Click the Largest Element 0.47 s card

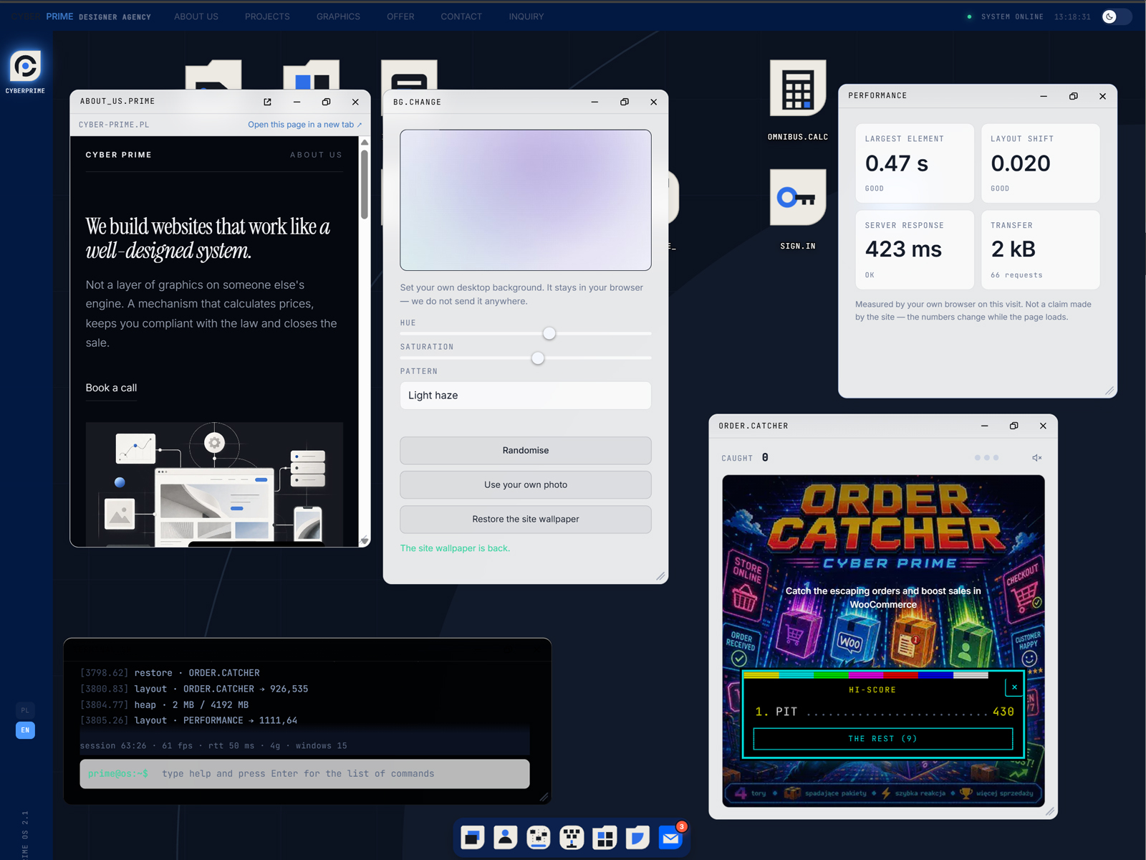915,163
